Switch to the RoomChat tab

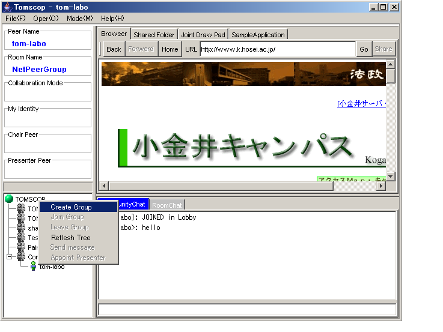tap(167, 205)
